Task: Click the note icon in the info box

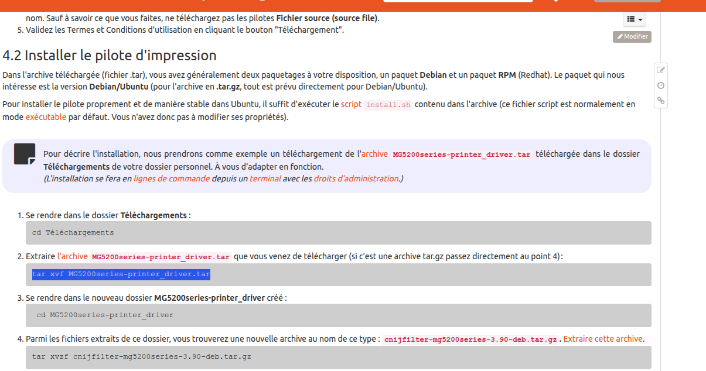Action: (25, 154)
